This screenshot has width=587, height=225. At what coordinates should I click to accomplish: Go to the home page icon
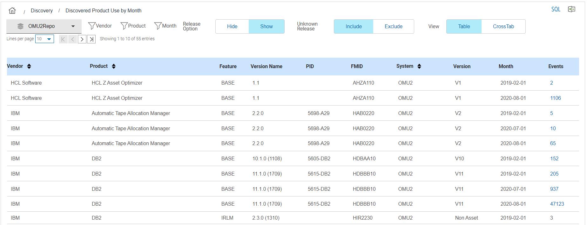click(x=12, y=10)
